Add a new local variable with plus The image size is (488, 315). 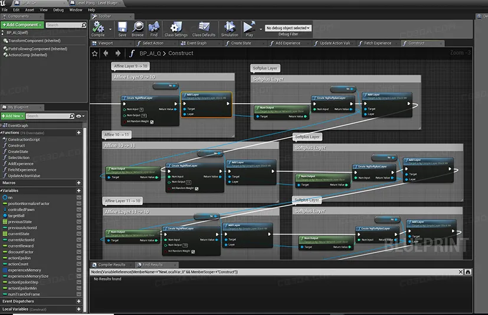click(78, 309)
